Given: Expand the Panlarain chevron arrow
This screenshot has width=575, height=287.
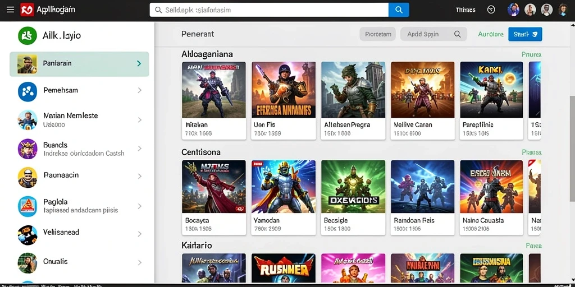Looking at the screenshot, I should coord(139,63).
